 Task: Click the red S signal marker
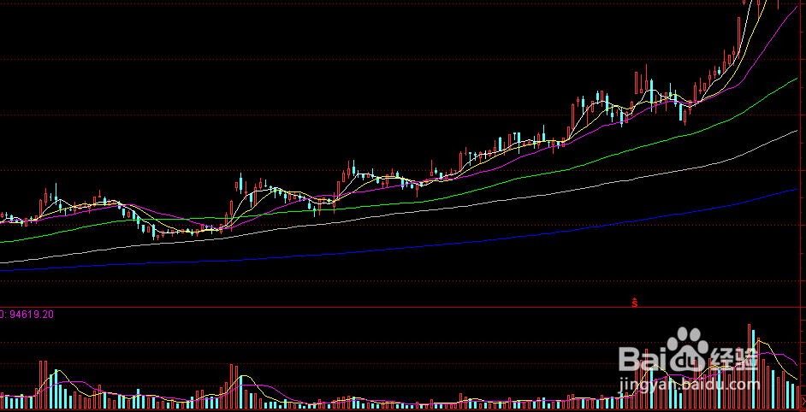[x=634, y=303]
